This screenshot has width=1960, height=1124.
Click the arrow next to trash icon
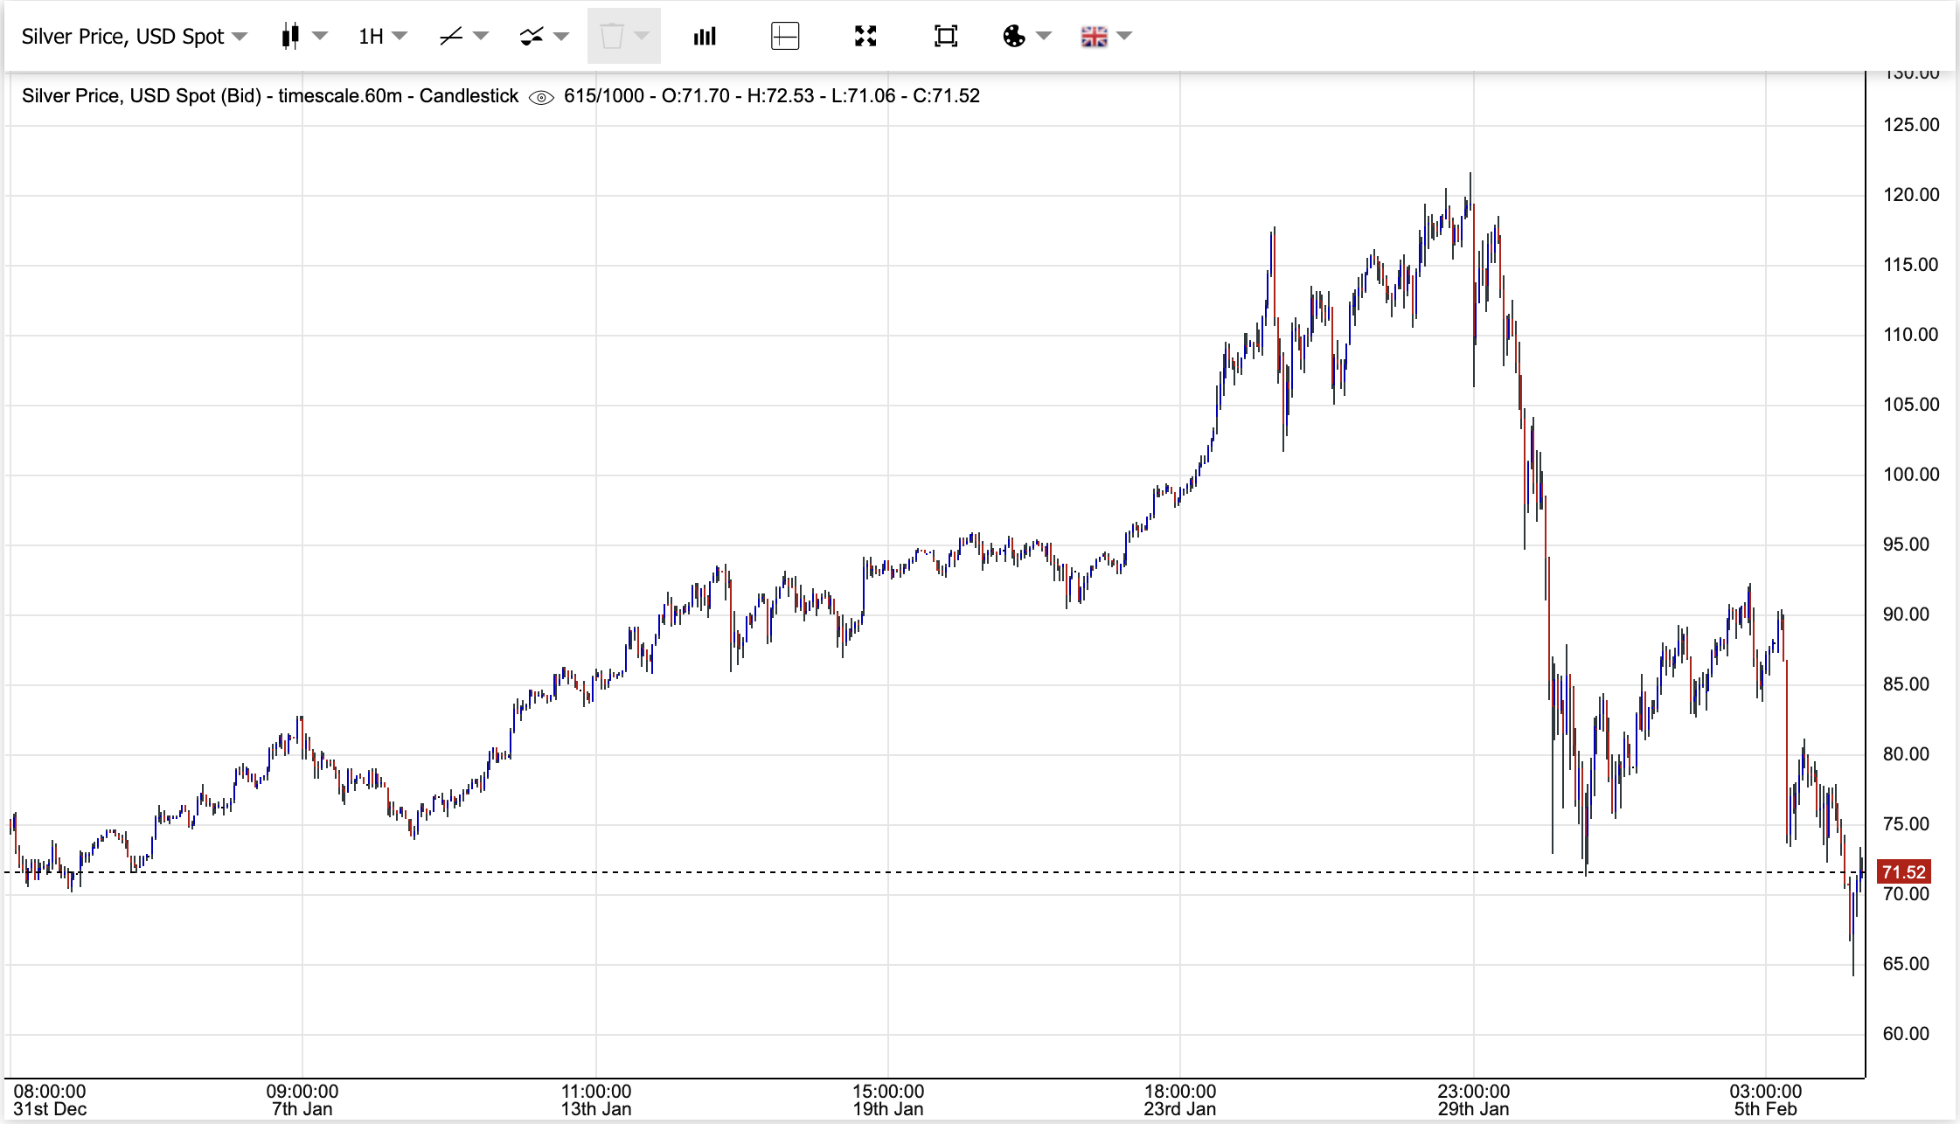coord(643,36)
